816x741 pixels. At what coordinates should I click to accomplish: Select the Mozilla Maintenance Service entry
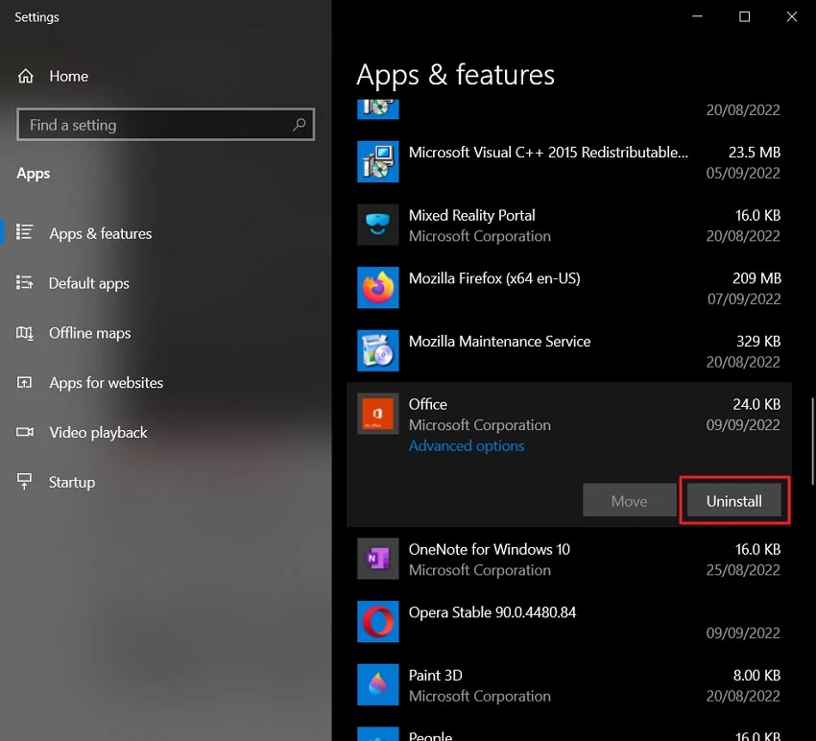tap(569, 350)
